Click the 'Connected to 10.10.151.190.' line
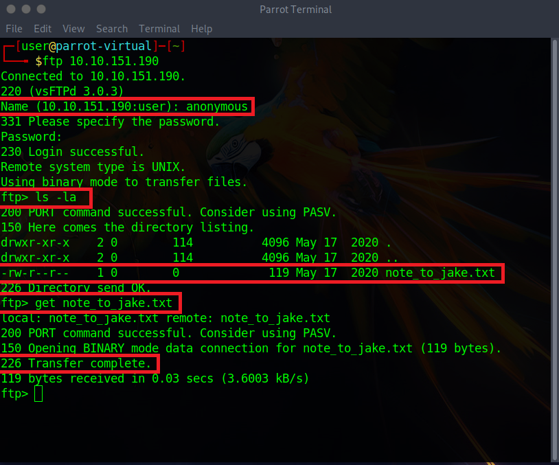The height and width of the screenshot is (465, 559). [x=93, y=76]
